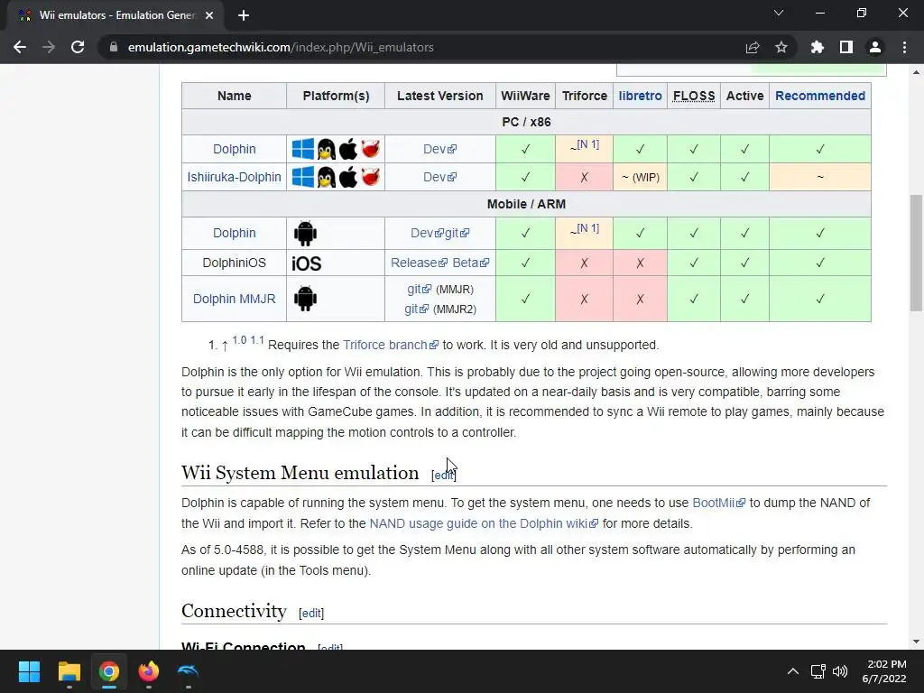Toggle the side panel icon
924x693 pixels.
[x=846, y=47]
